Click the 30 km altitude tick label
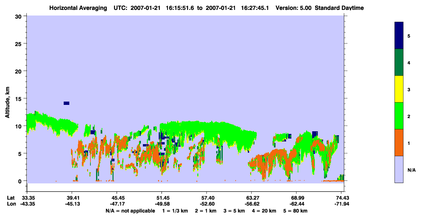Image resolution: width=429 pixels, height=220 pixels. click(19, 16)
